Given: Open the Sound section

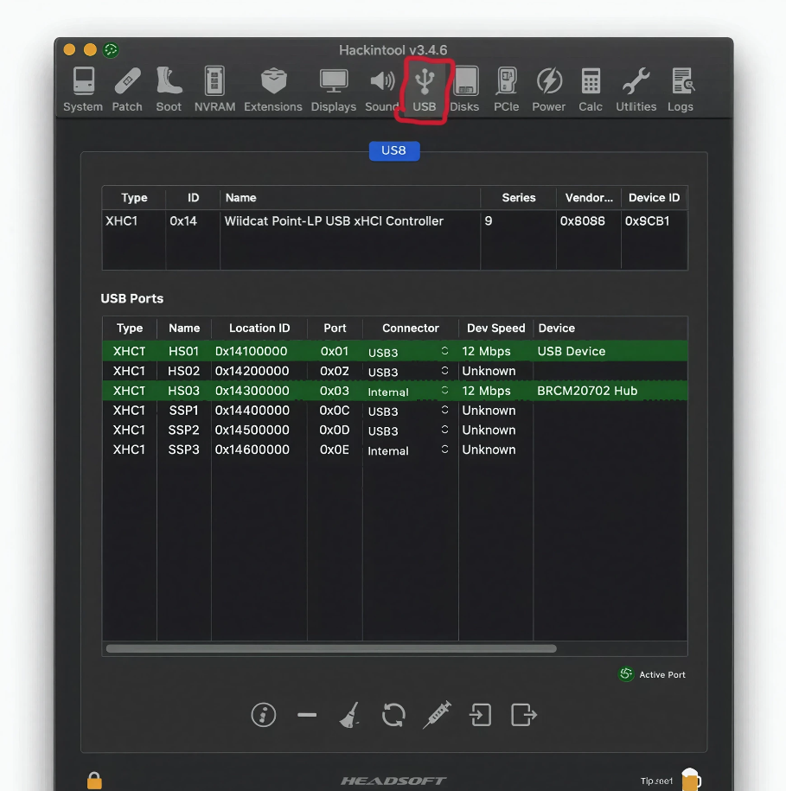Looking at the screenshot, I should 382,89.
